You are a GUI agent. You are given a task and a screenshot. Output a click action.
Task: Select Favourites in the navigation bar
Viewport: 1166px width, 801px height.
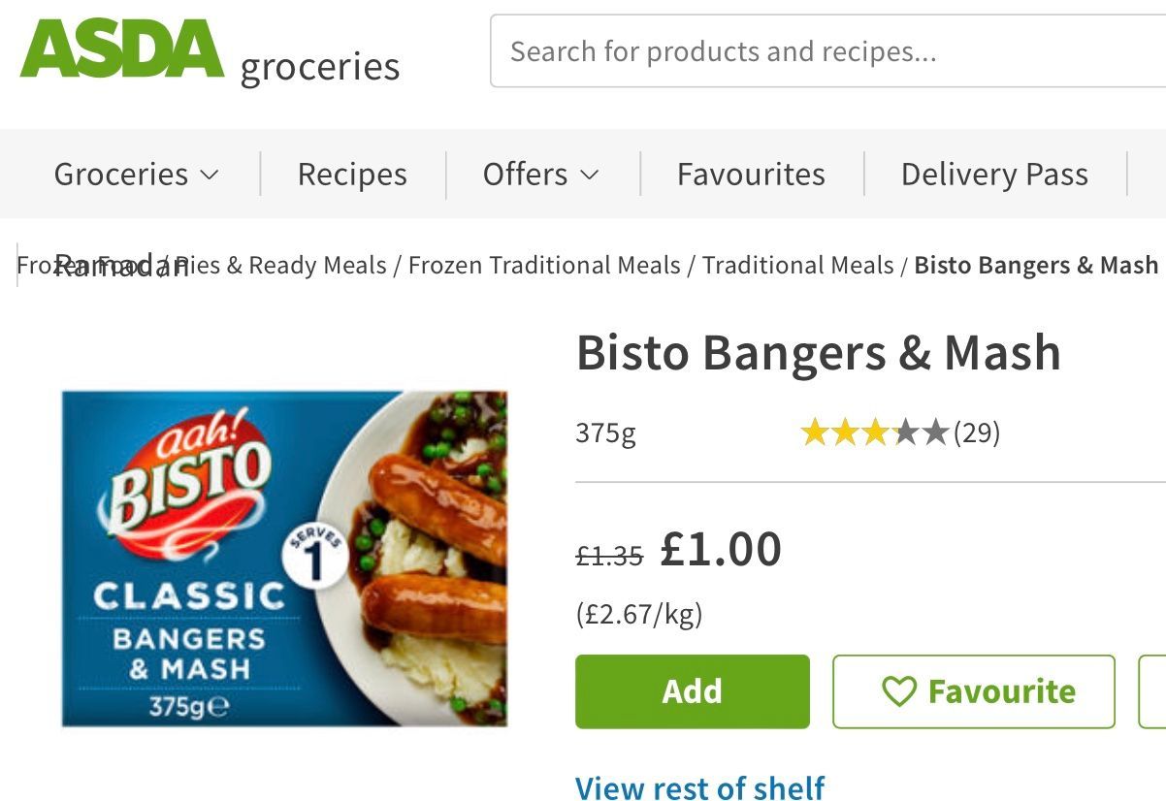(x=751, y=175)
